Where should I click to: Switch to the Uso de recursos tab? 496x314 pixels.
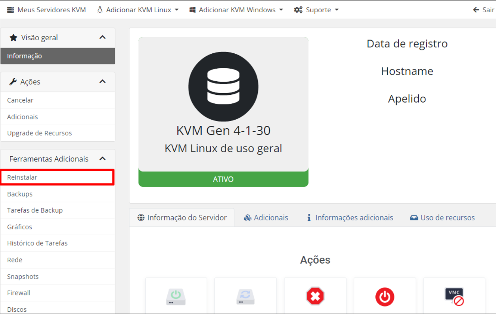[x=442, y=218]
